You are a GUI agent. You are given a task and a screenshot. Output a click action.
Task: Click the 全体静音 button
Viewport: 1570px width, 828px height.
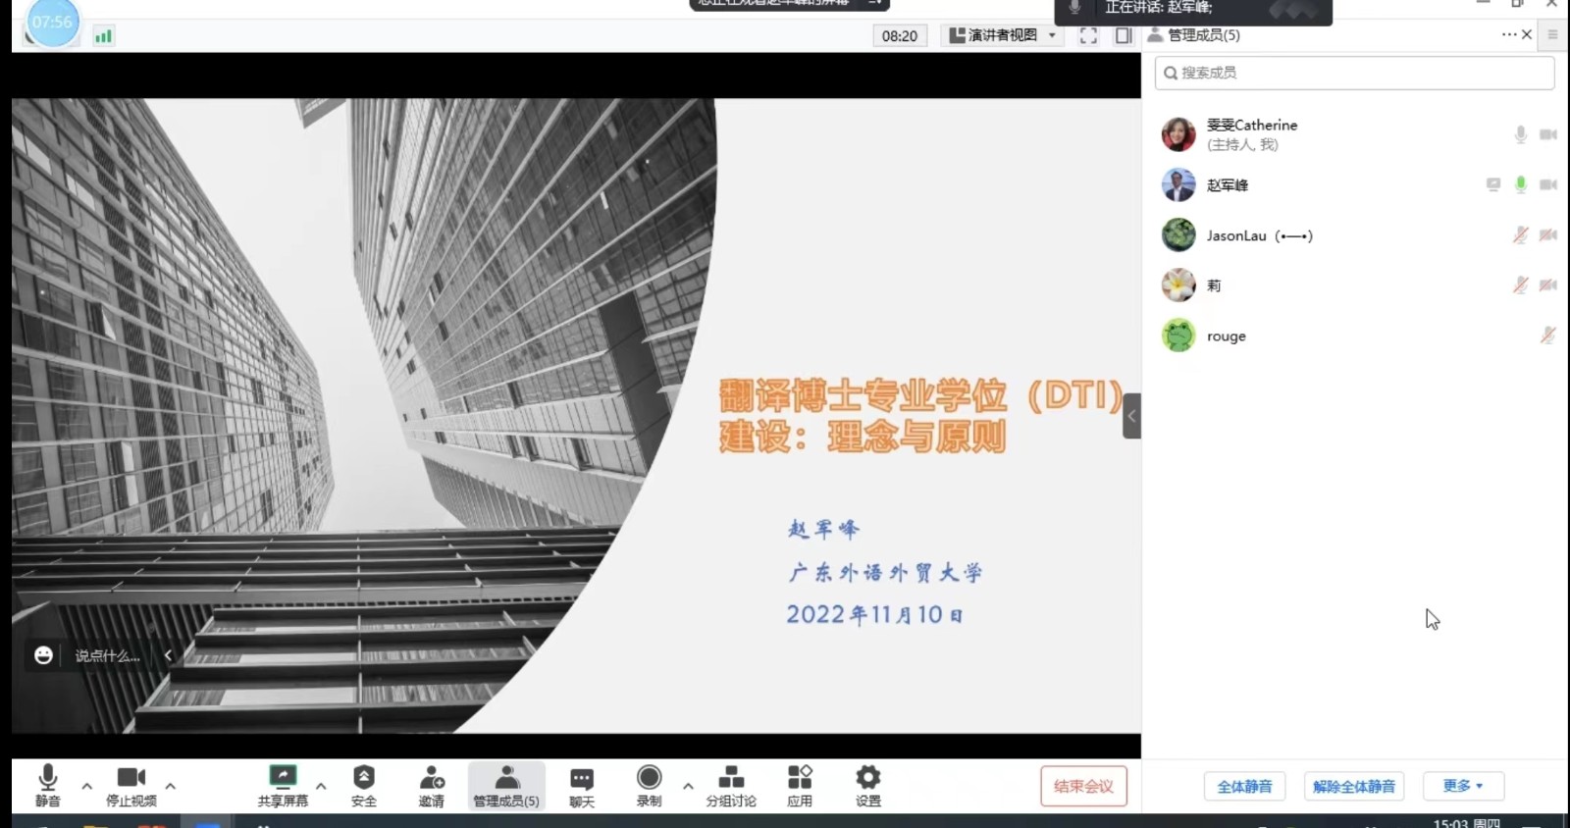(x=1244, y=787)
